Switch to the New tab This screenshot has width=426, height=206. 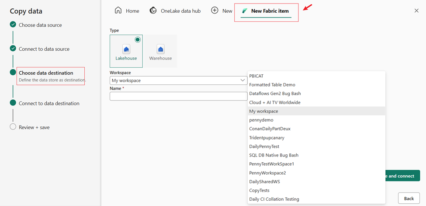point(222,11)
